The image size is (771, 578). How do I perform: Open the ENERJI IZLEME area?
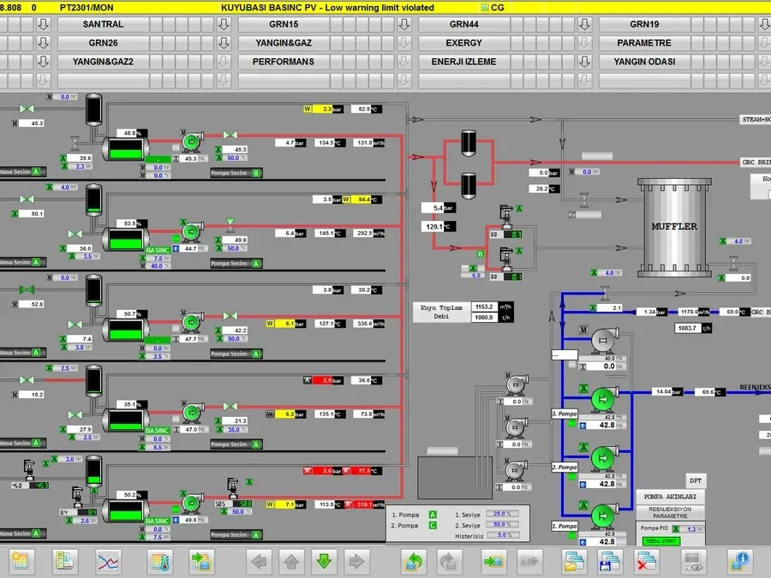point(464,62)
